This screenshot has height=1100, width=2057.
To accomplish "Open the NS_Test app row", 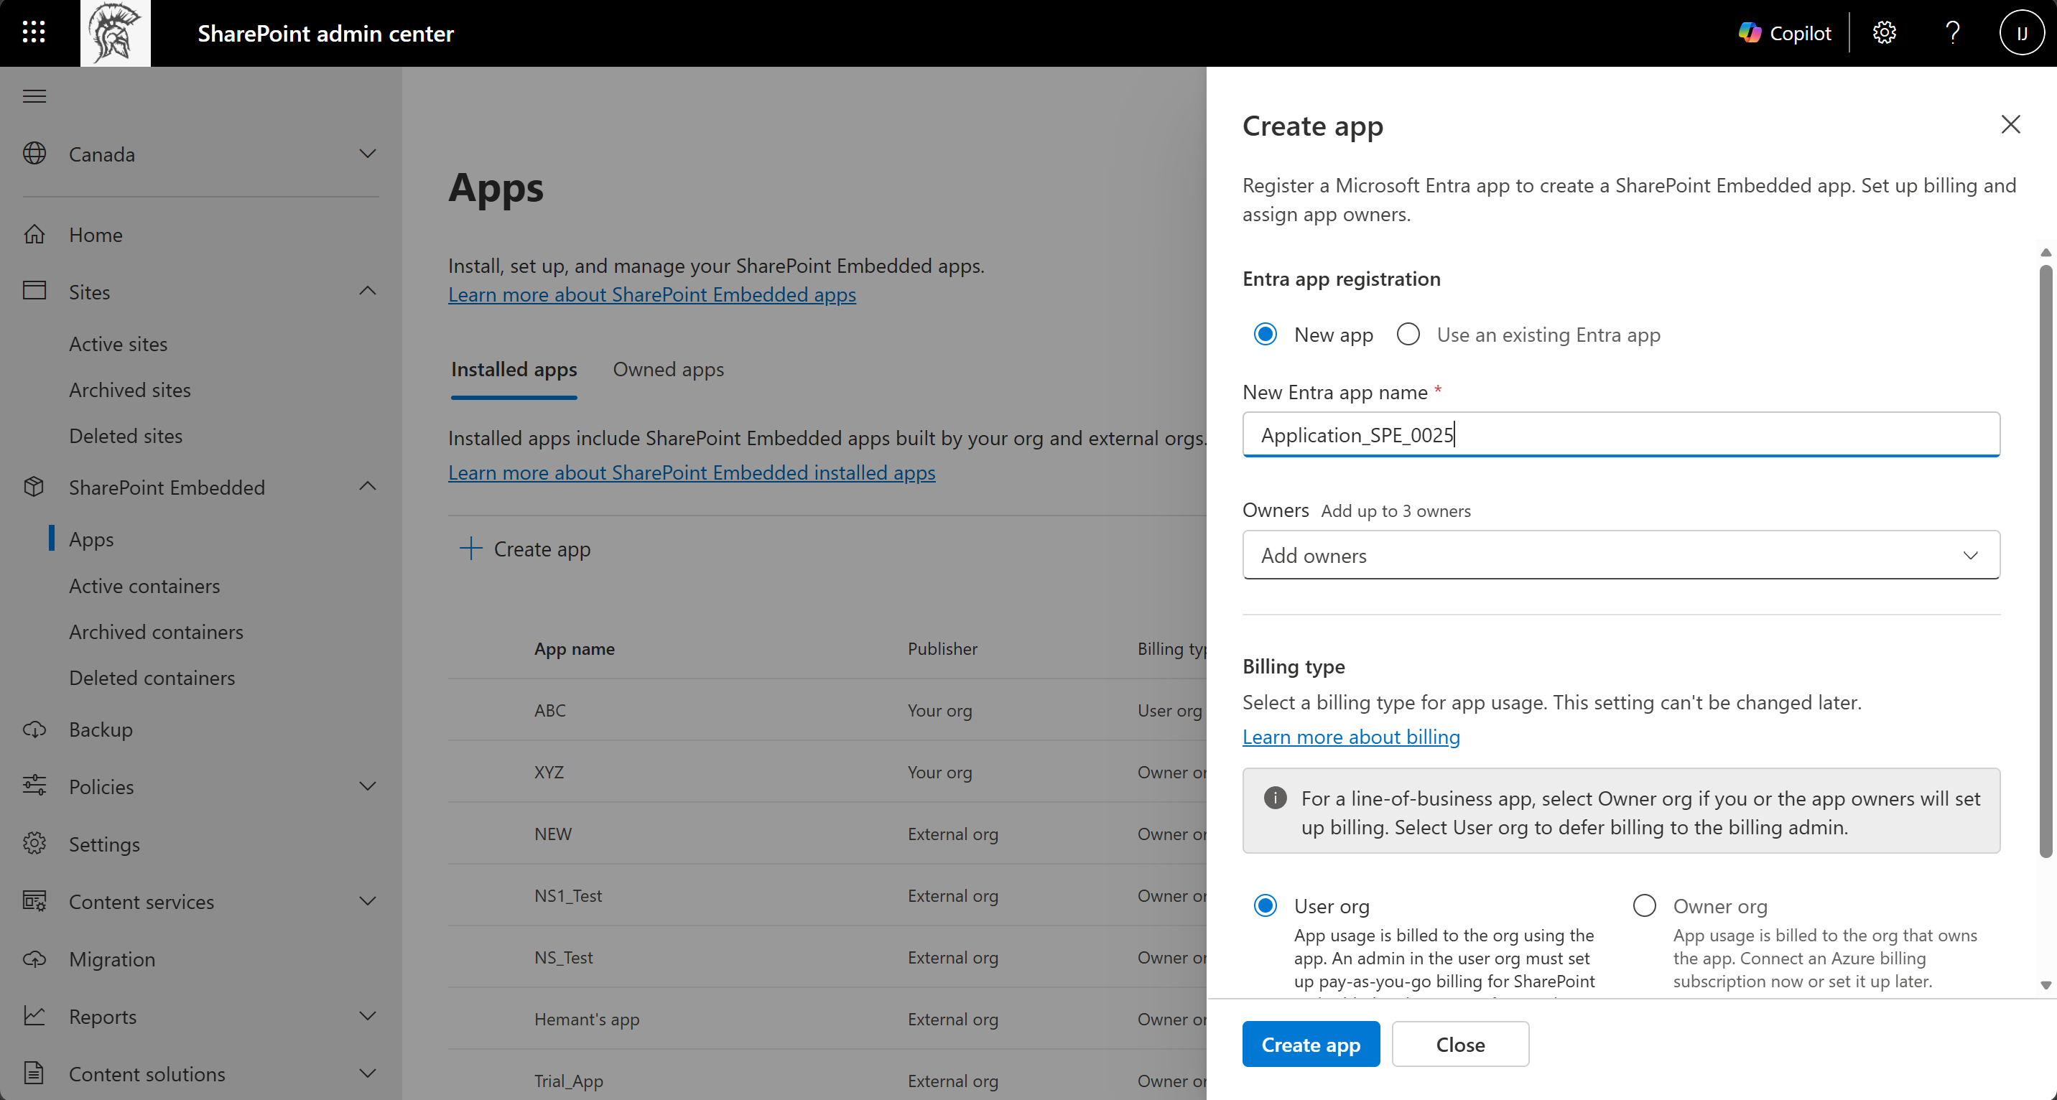I will (827, 957).
